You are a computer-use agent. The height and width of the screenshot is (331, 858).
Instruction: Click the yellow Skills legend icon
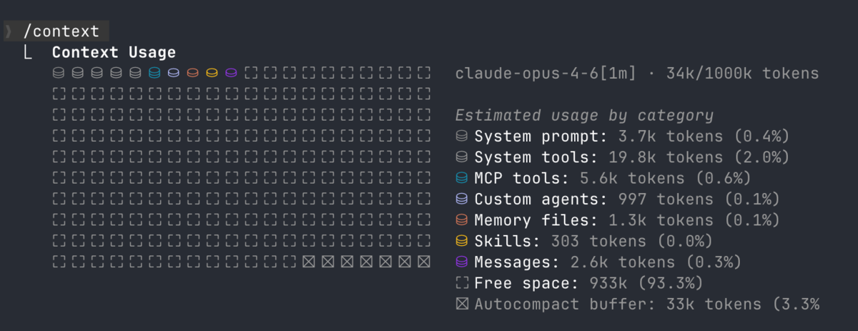(x=462, y=241)
